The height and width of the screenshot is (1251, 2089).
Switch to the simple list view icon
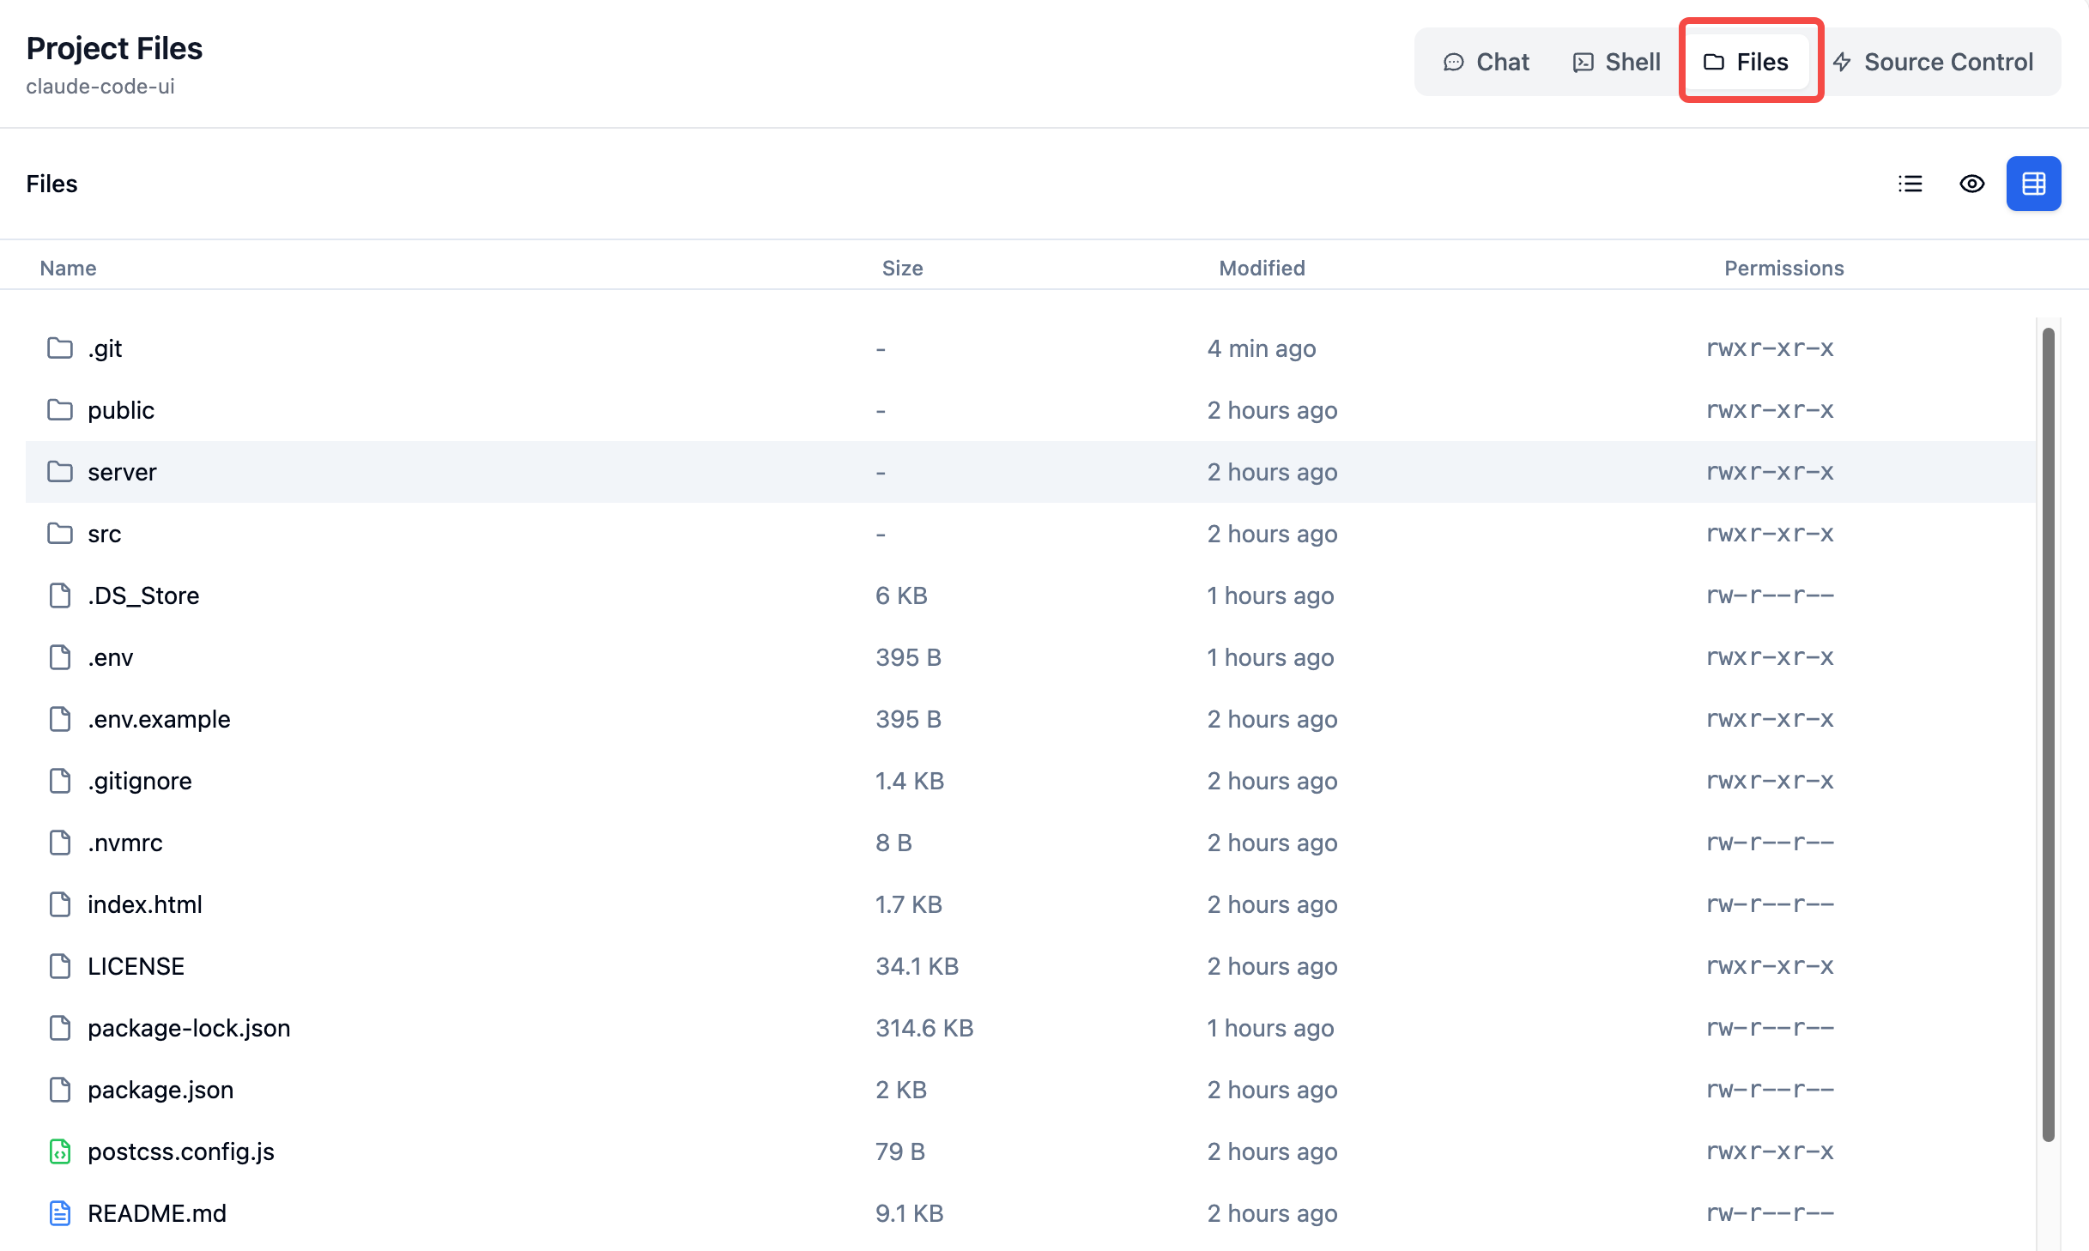pos(1910,184)
